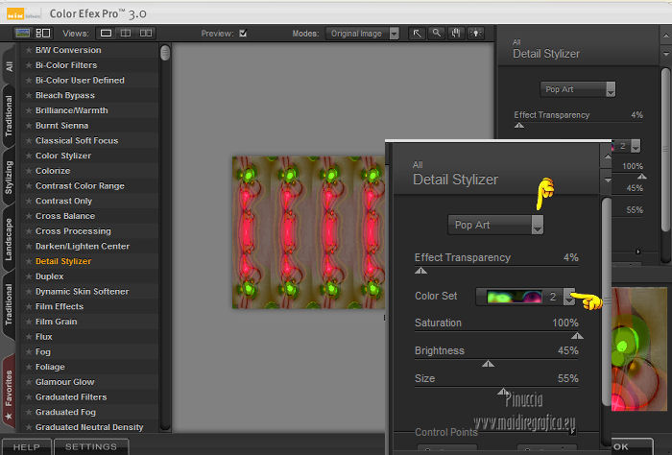
Task: Select the Film Effects filter
Action: coord(60,307)
